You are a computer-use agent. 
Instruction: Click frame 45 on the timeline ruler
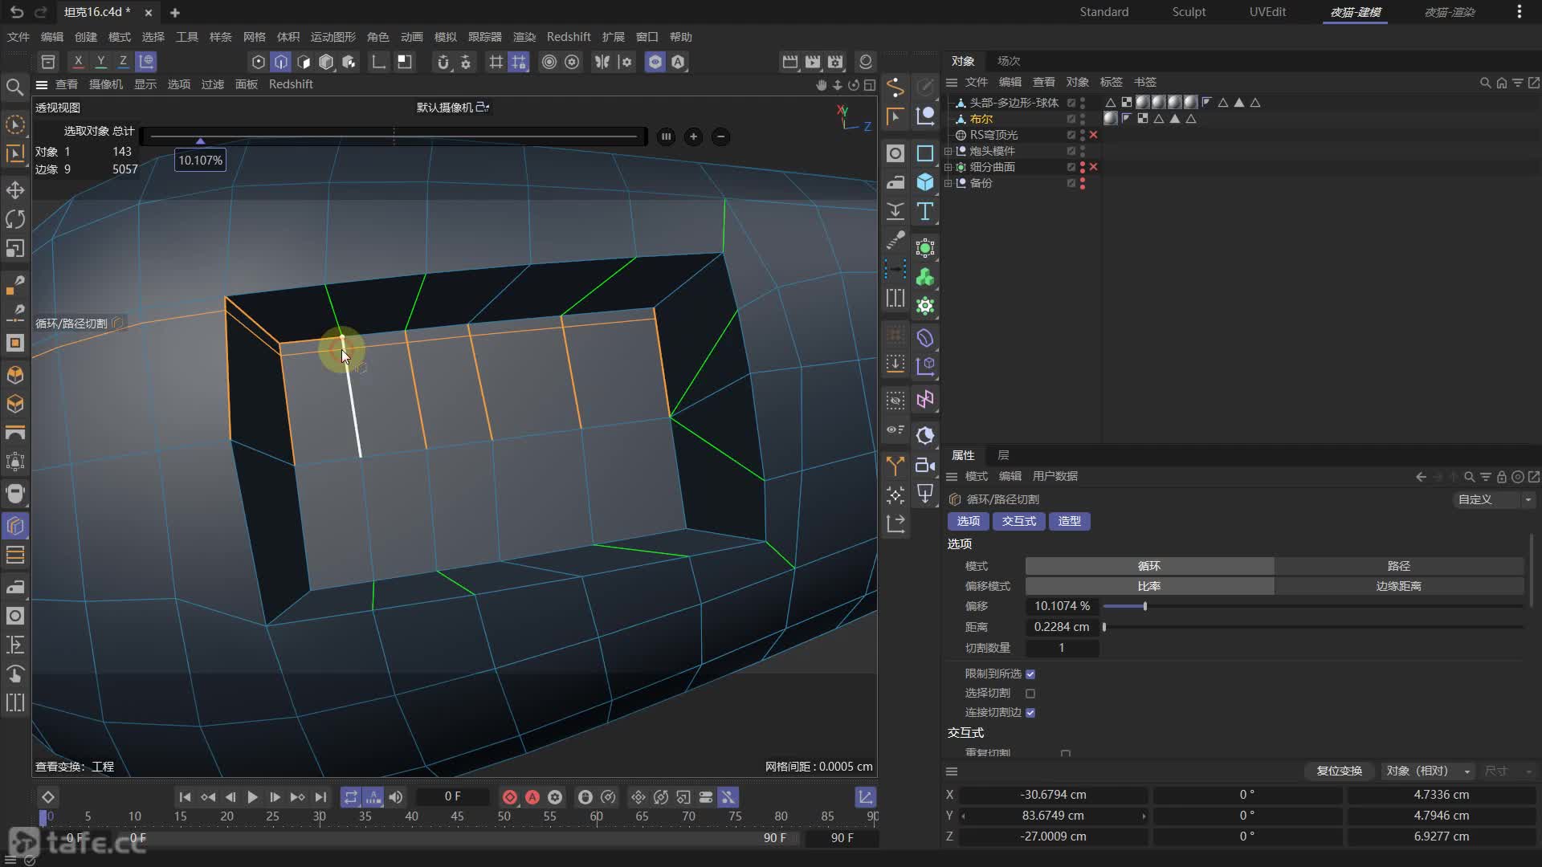pyautogui.click(x=457, y=816)
